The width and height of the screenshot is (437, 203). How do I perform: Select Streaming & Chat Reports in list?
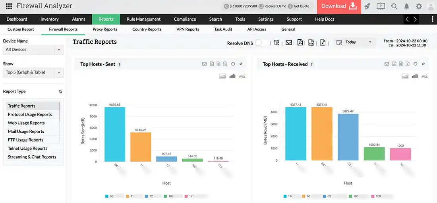(33, 157)
